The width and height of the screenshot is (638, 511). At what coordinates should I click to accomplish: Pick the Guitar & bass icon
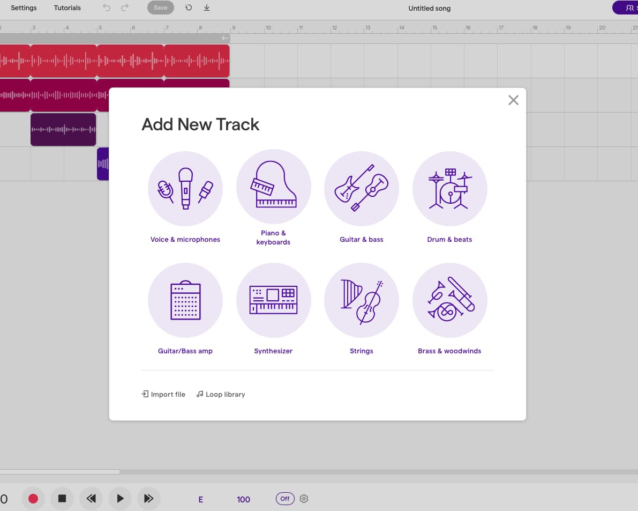click(361, 189)
